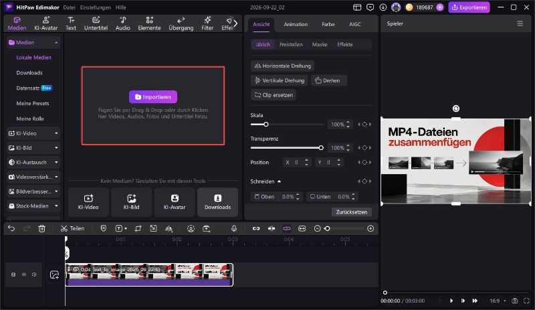Click the redo arrow in timeline toolbar
Viewport: 535px width, 310px height.
(x=26, y=228)
